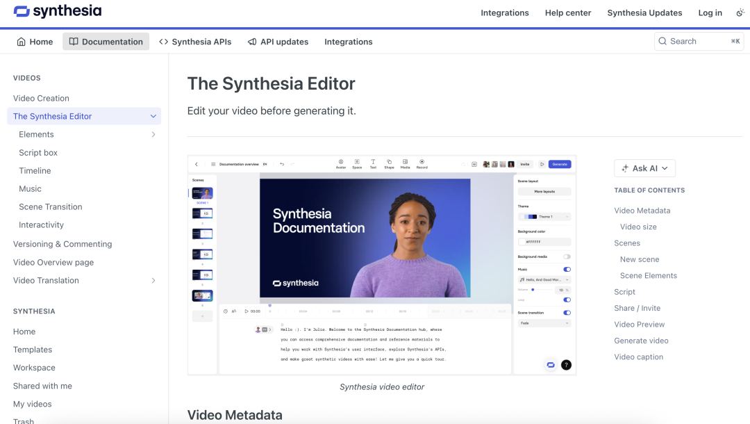
Task: Click comments icon beside collaborator avatars
Action: 474,164
